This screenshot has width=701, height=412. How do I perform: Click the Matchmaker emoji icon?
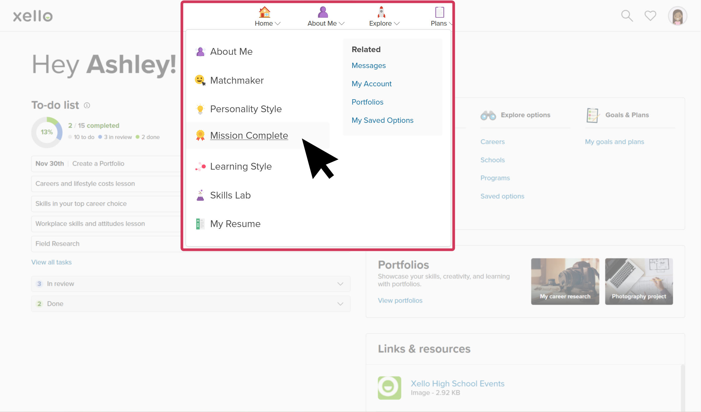(x=200, y=80)
